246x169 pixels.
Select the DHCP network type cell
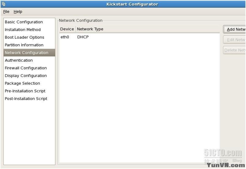83,37
